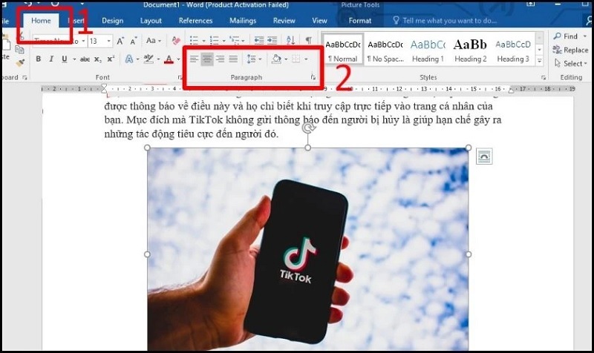Click the Text Effects glowing A icon

(128, 59)
